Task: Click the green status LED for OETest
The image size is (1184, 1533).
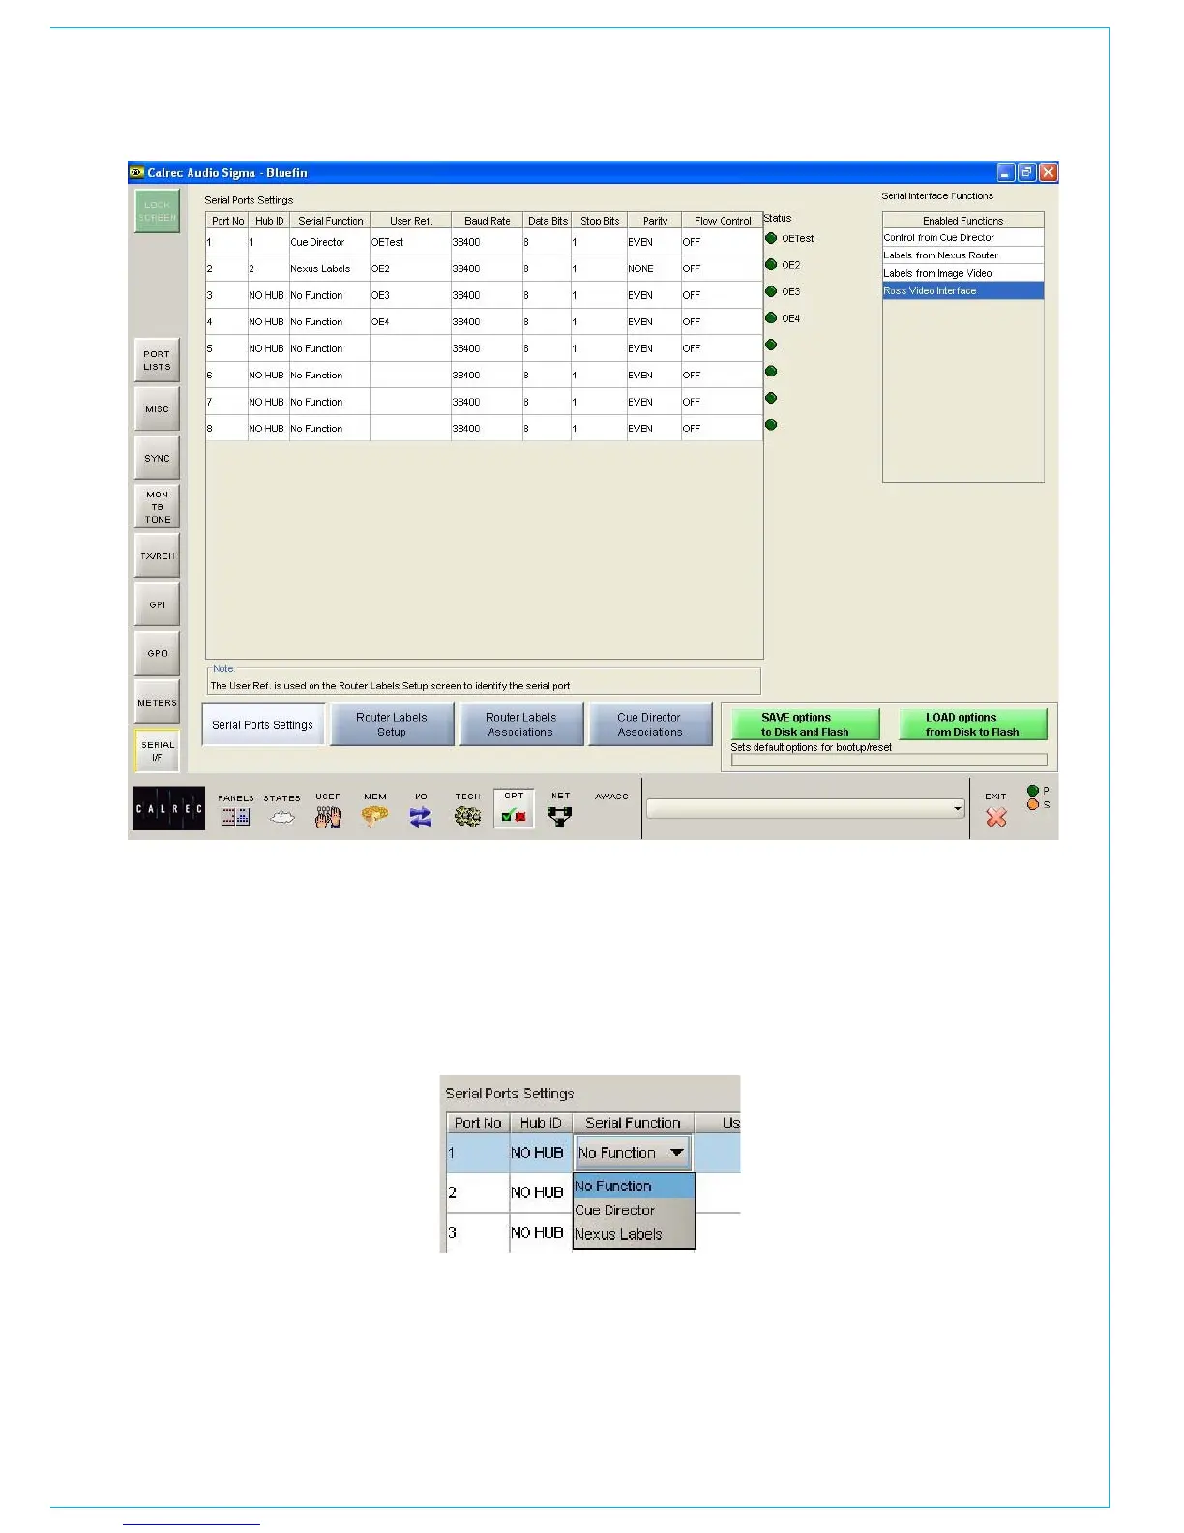Action: point(771,238)
